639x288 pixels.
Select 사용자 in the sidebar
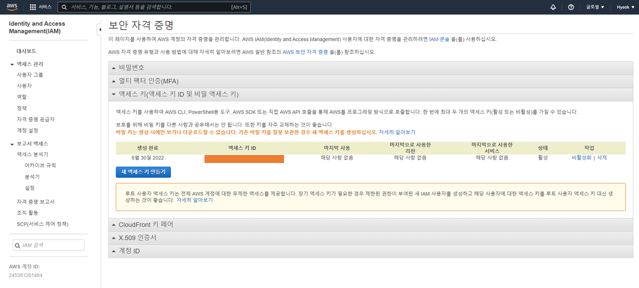click(x=24, y=86)
